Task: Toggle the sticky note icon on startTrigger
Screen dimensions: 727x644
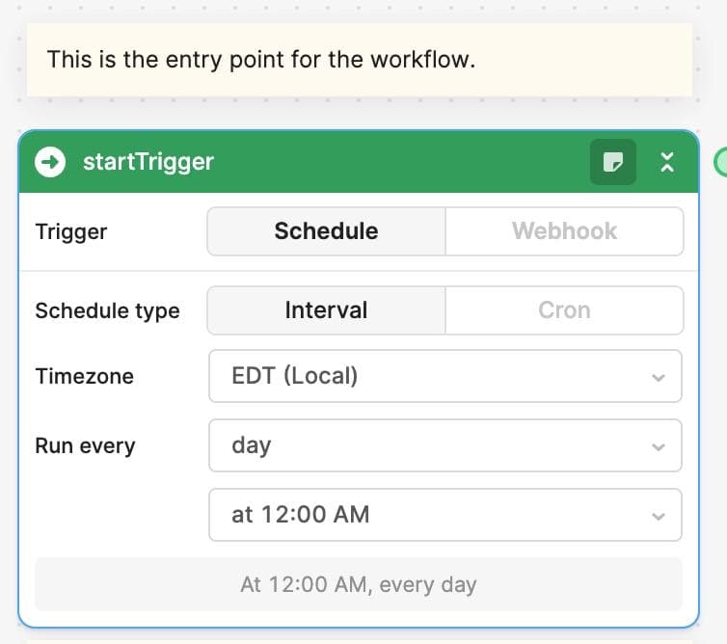Action: coord(612,162)
